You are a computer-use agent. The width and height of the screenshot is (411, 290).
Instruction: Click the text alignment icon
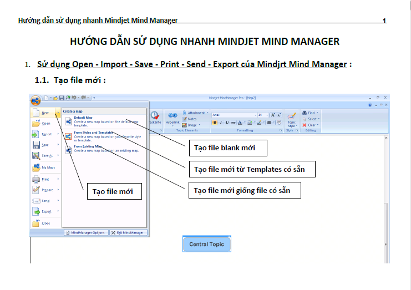coord(269,123)
